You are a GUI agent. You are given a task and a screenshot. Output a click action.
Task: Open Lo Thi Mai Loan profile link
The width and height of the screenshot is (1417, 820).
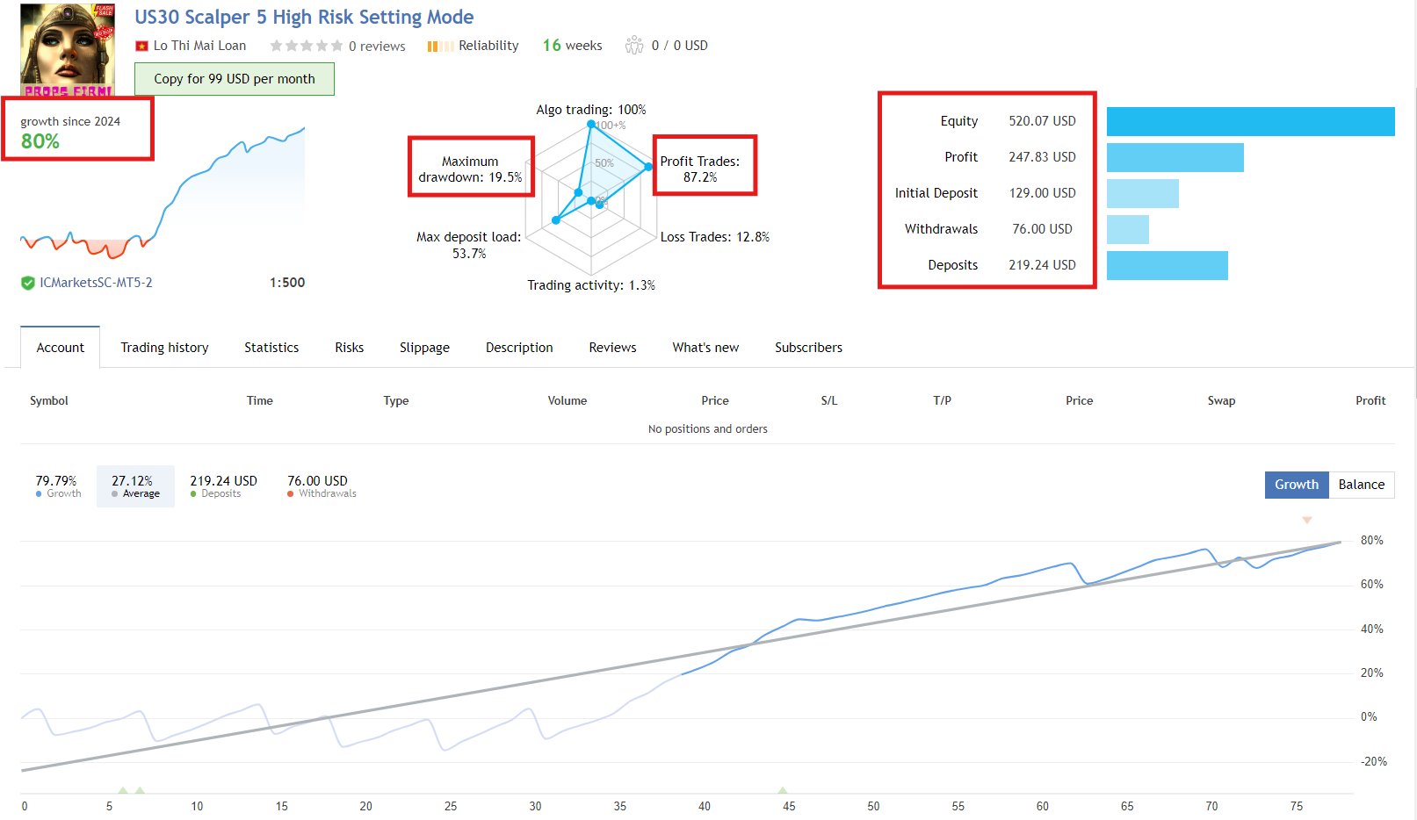(x=199, y=46)
